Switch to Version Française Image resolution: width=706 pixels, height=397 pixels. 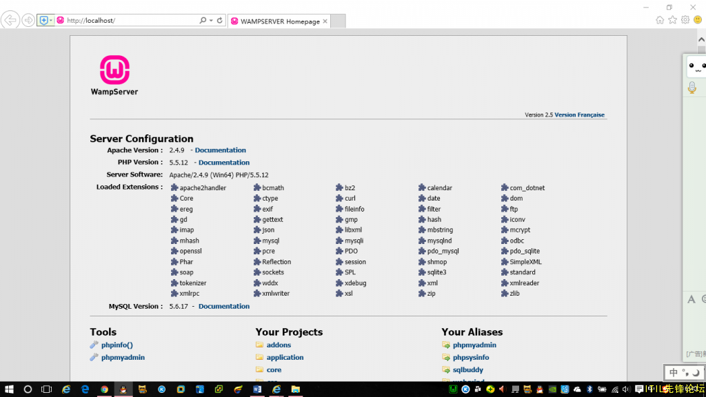pos(579,115)
